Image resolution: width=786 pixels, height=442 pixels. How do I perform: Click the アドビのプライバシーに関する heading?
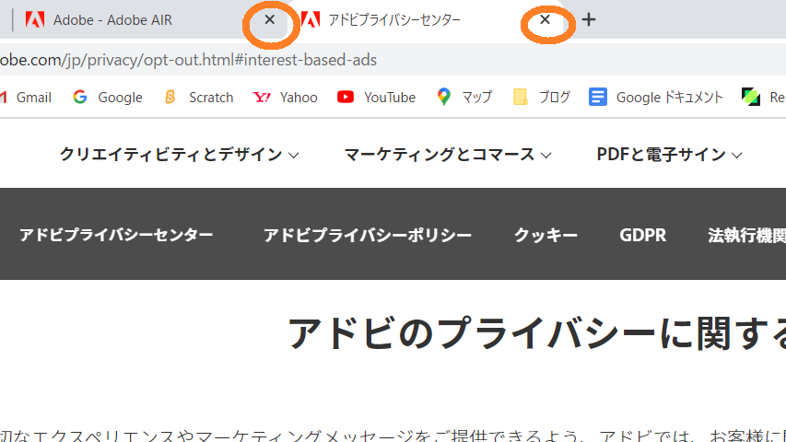pos(536,333)
